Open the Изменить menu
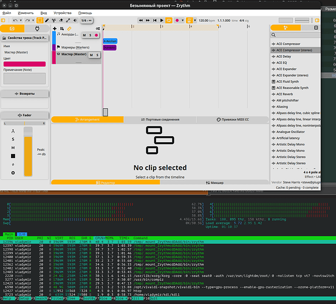Screen dimensions: 336x304 tap(26, 13)
